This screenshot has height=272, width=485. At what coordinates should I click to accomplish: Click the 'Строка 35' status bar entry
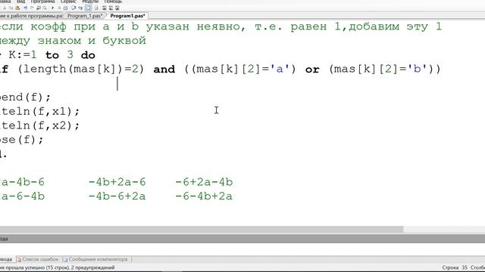(455, 267)
